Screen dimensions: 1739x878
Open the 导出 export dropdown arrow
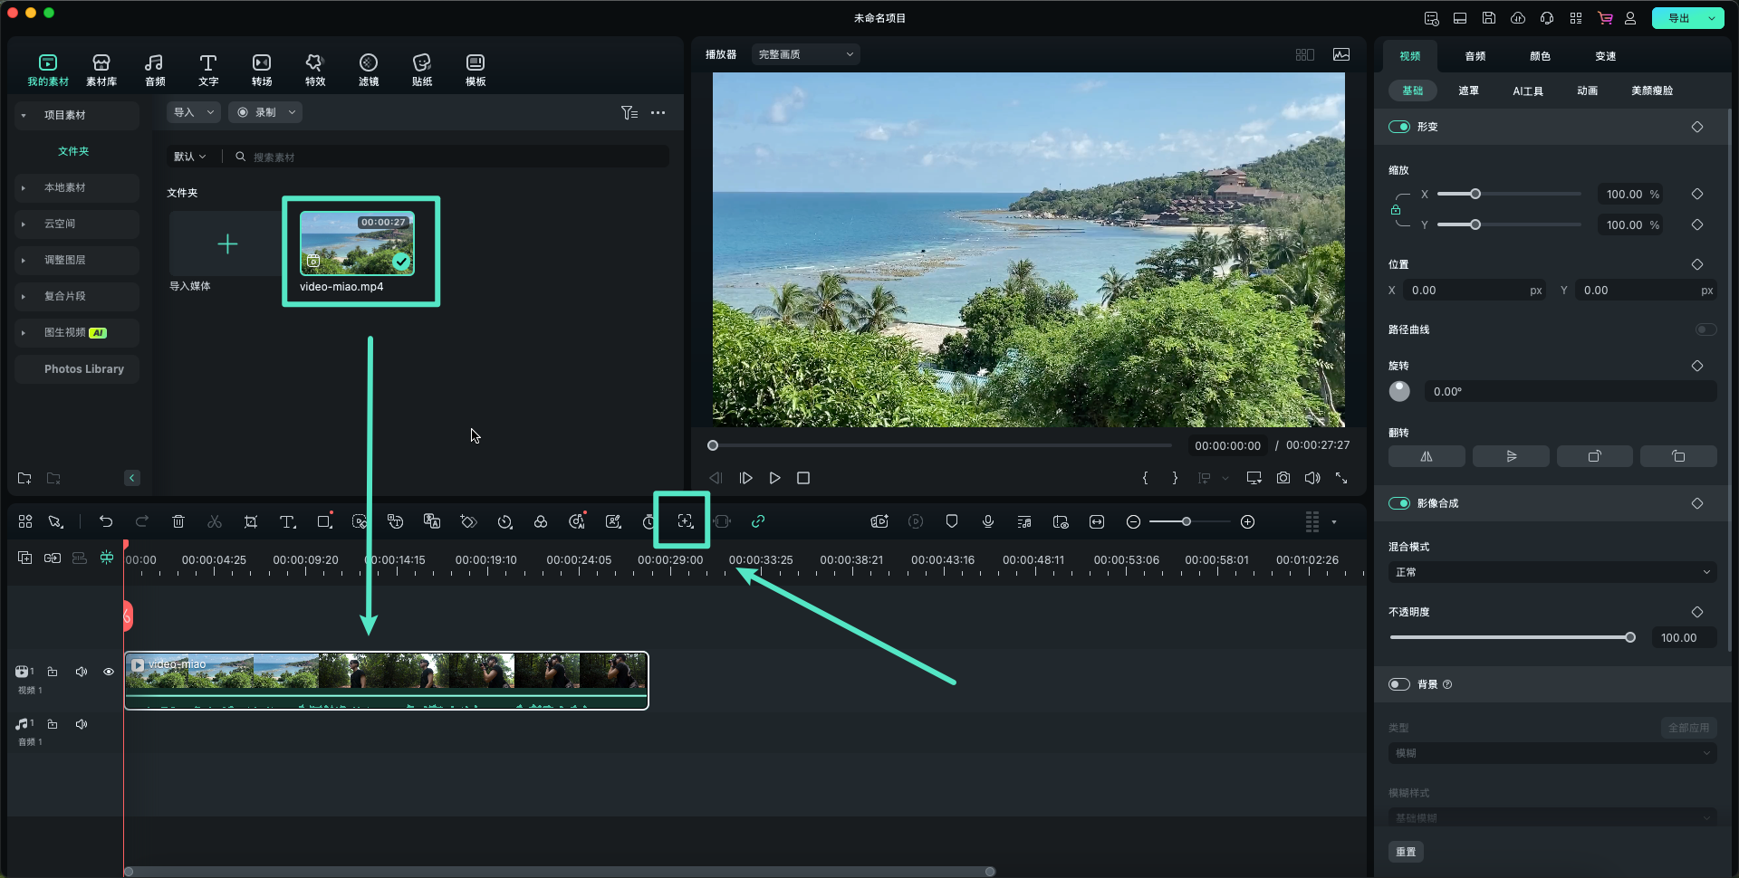[x=1712, y=18]
